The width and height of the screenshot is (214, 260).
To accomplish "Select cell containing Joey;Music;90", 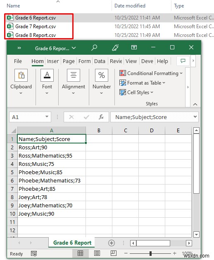I will [52, 214].
